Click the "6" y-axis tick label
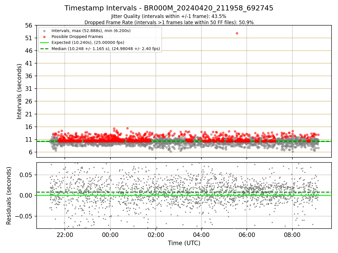 point(31,152)
